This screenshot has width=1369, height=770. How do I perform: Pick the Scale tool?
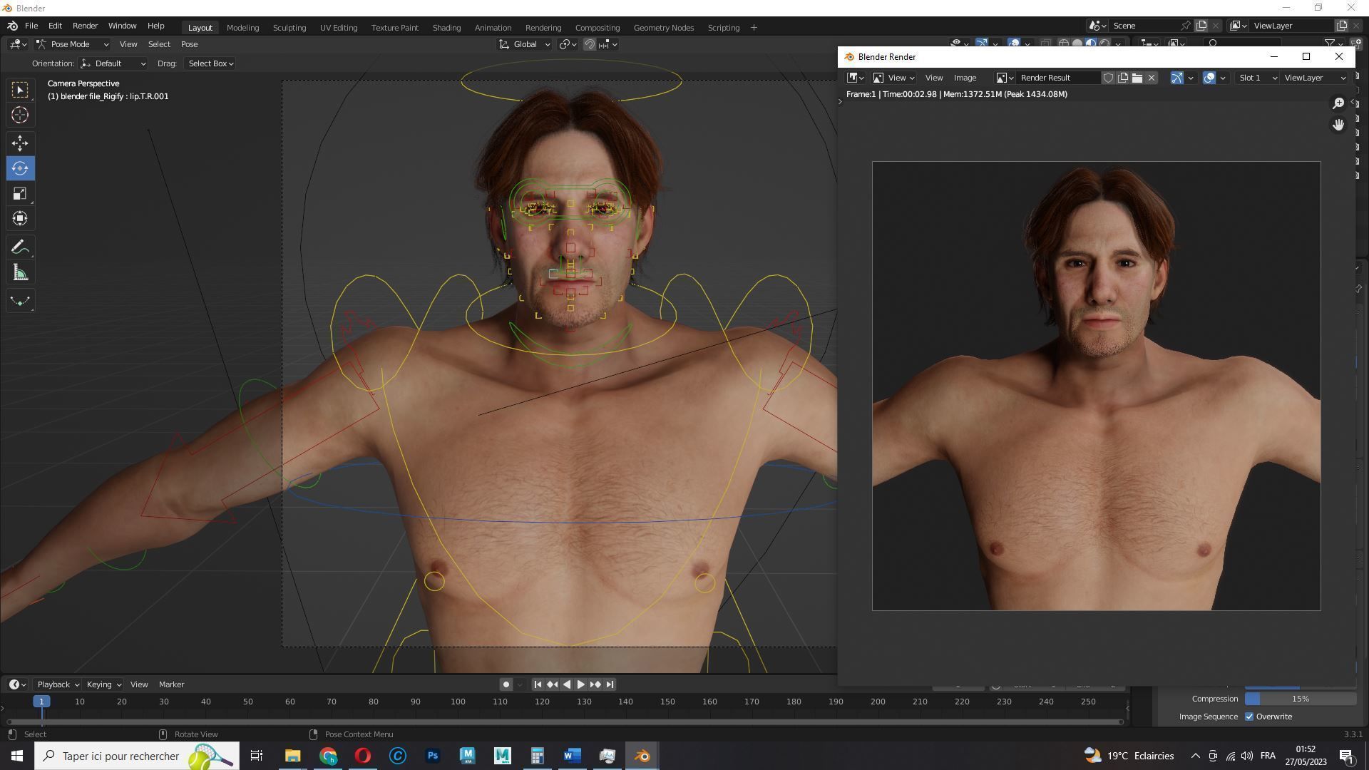20,193
